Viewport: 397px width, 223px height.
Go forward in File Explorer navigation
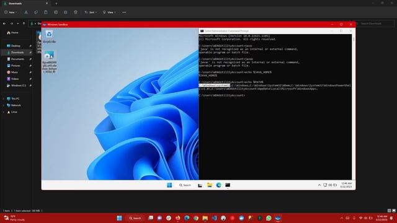coord(11,24)
